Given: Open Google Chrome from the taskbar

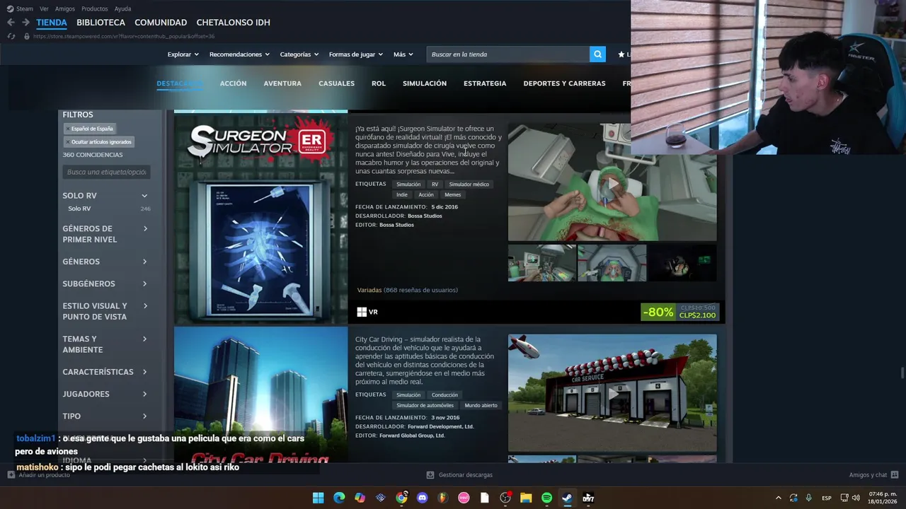Looking at the screenshot, I should 401,498.
